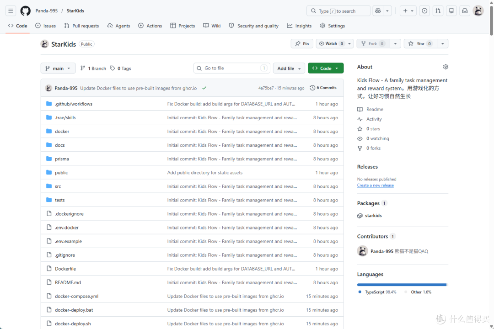The image size is (494, 329).
Task: Open the docker-deploy.bat file
Action: [x=74, y=310]
